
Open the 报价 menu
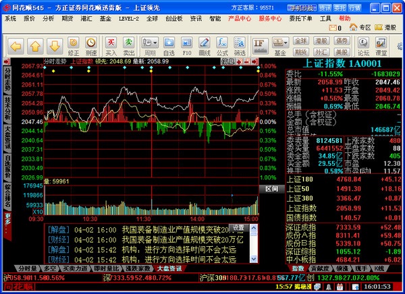click(x=29, y=19)
